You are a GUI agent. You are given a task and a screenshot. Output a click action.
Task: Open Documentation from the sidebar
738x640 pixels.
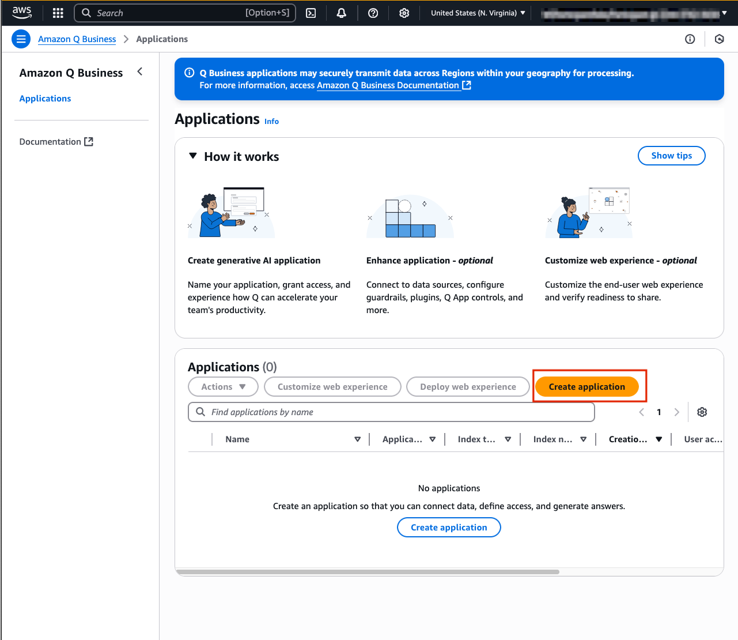point(56,142)
